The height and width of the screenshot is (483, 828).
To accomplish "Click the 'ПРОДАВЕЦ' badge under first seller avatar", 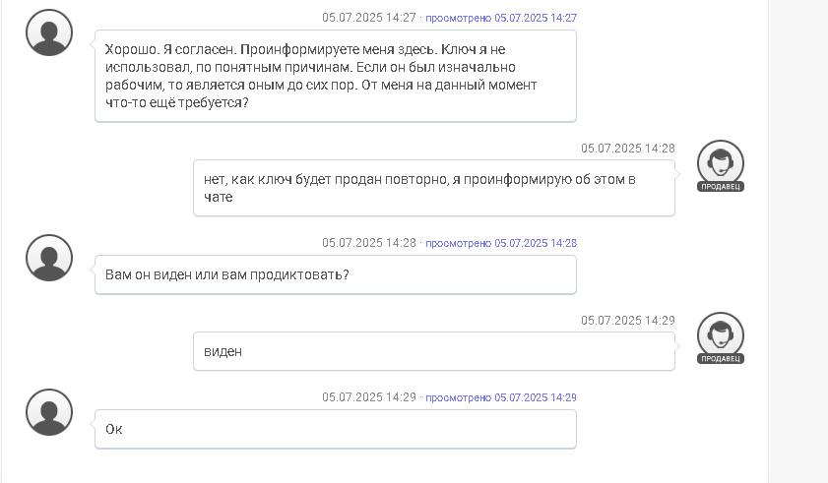I will 721,186.
